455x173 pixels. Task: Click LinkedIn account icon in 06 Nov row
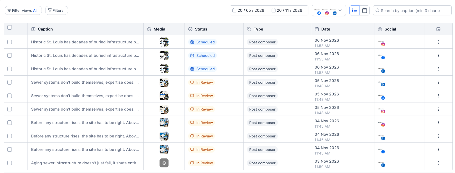pos(381,70)
